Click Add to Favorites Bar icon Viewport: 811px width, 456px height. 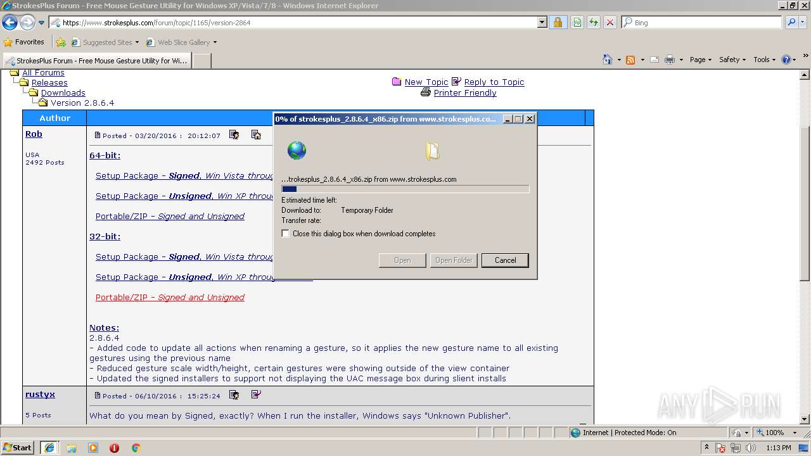61,42
